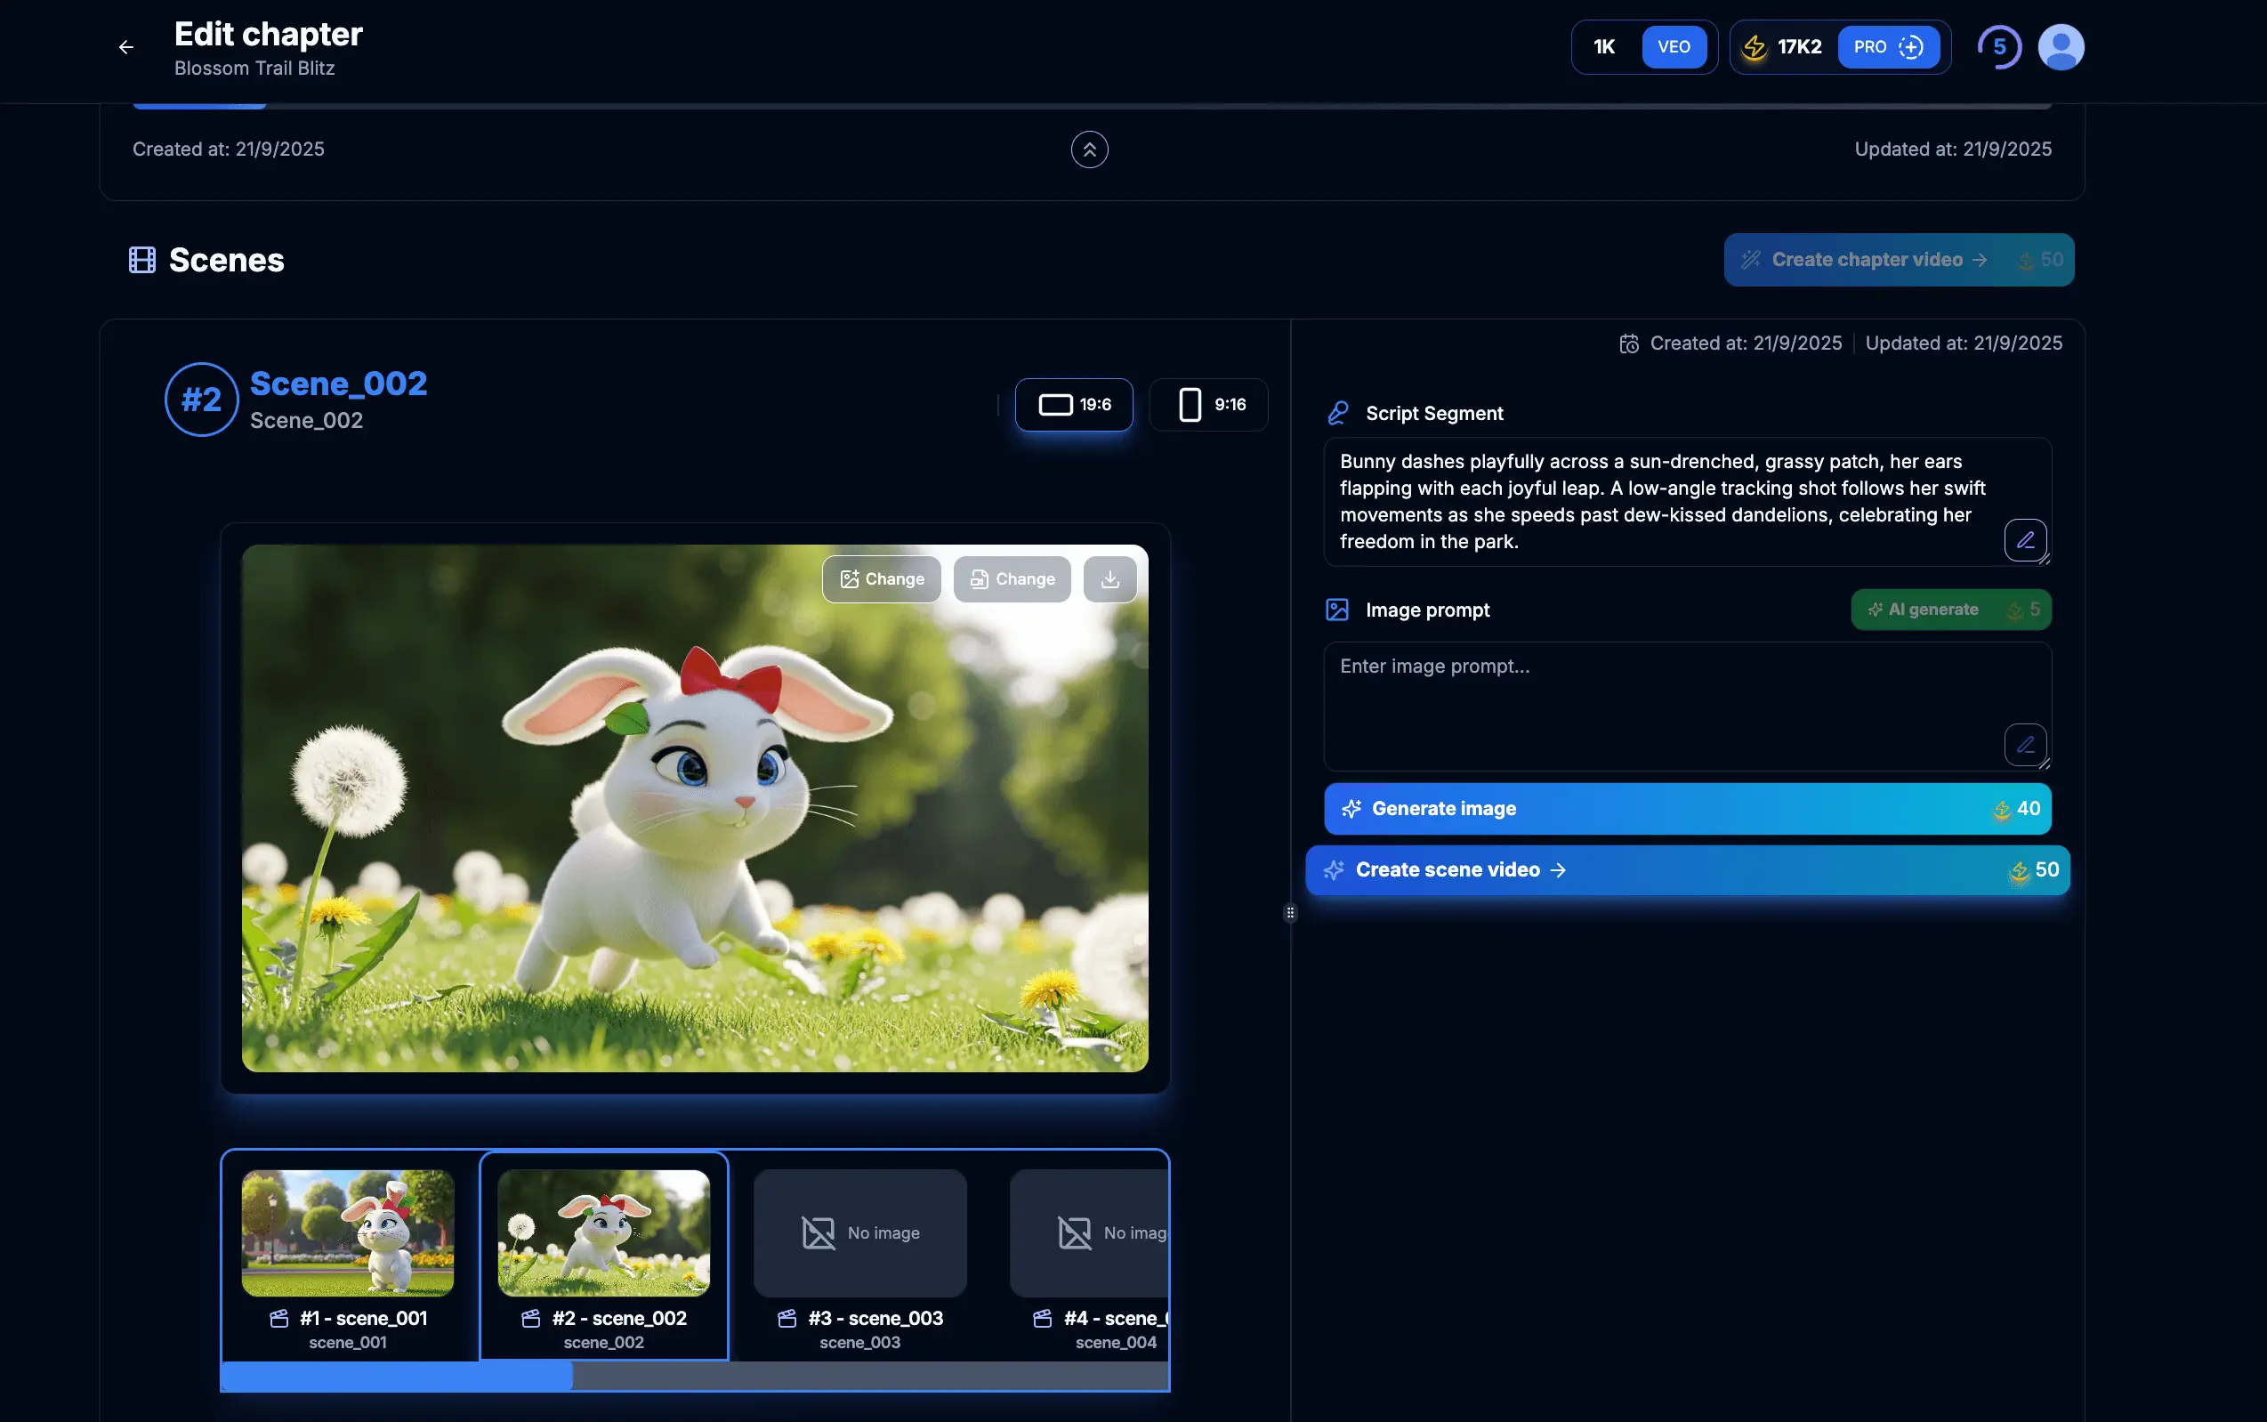Select the 1K resolution option
The image size is (2267, 1422).
click(1604, 47)
